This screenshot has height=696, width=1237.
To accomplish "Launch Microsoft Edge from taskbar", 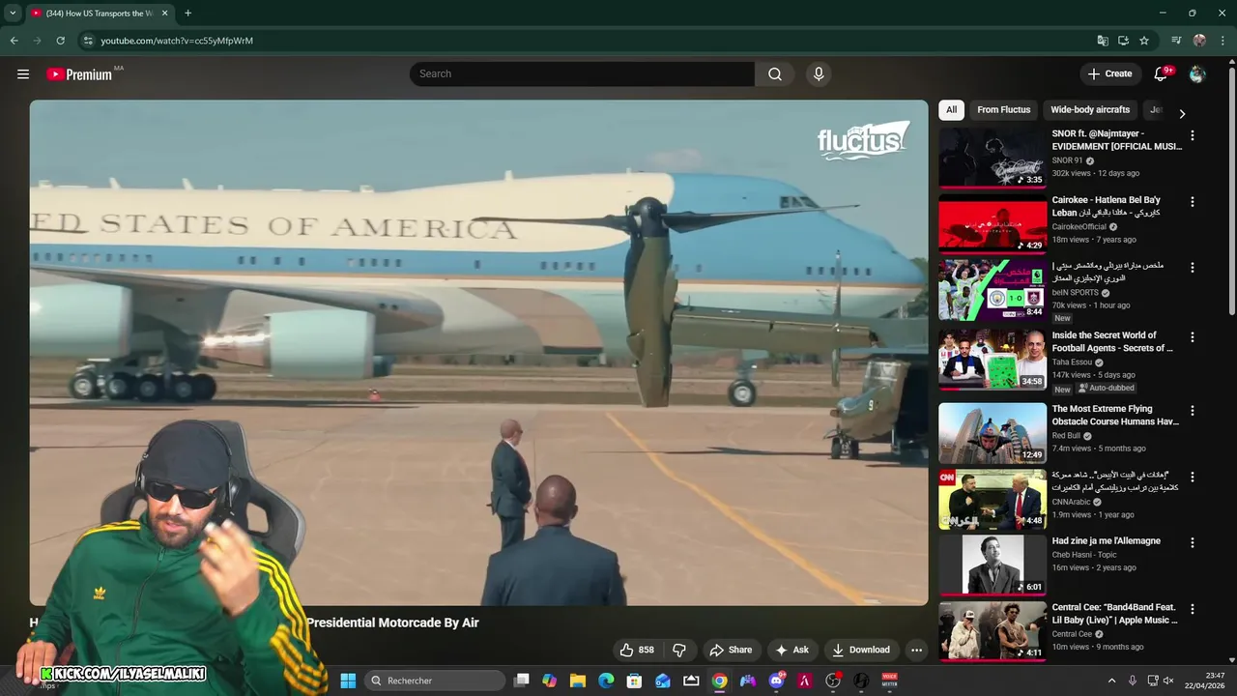I will (606, 681).
